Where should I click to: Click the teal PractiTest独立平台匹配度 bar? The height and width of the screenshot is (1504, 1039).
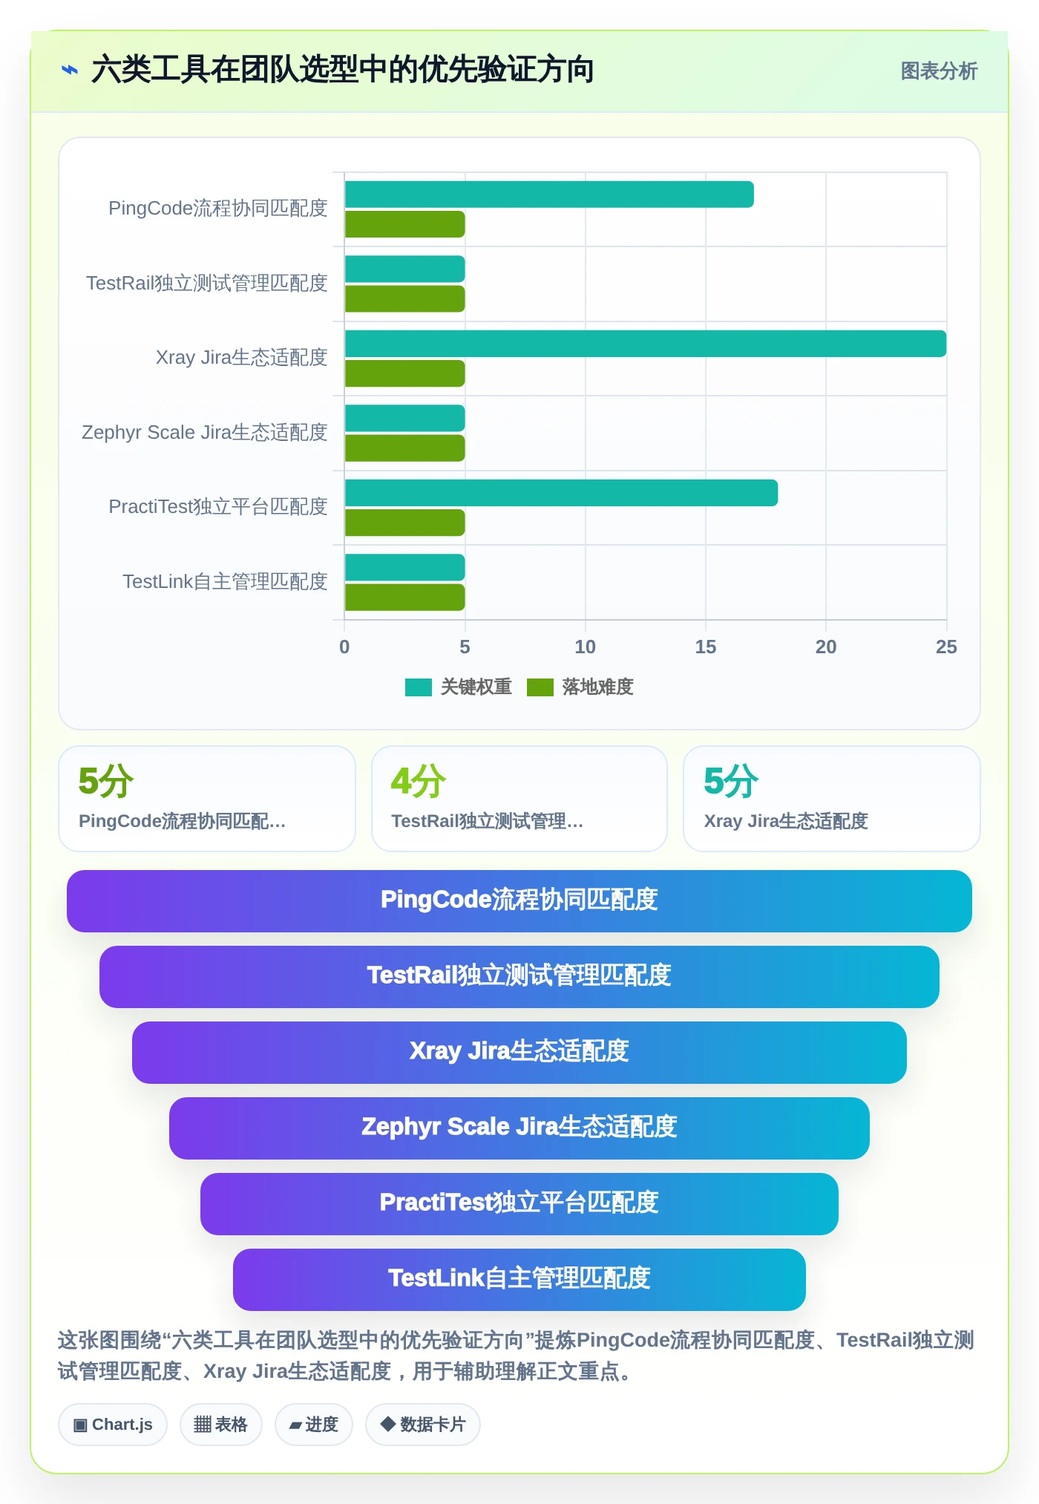(x=561, y=493)
